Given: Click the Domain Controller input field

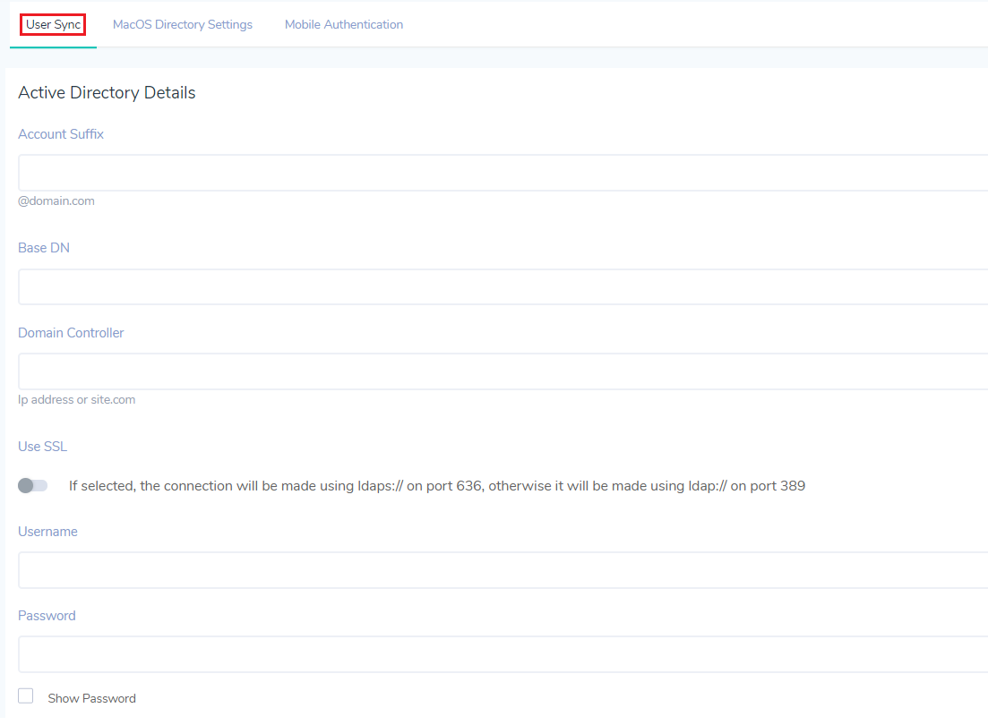Looking at the screenshot, I should click(x=503, y=371).
